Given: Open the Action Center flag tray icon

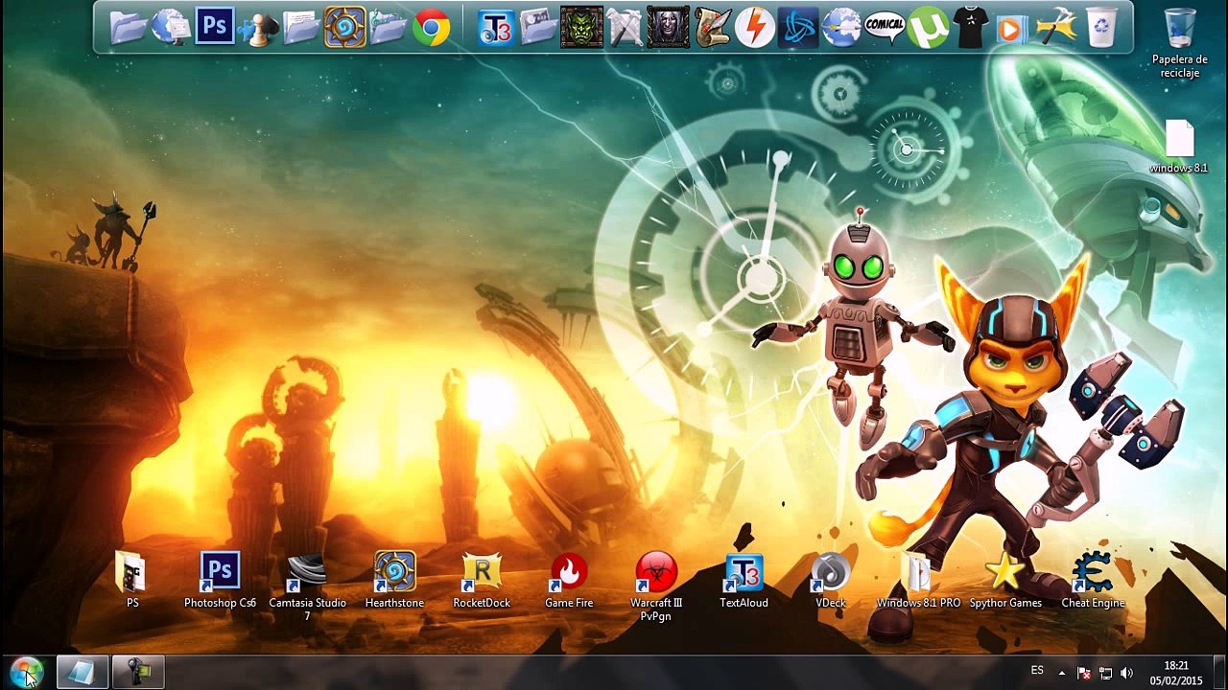Looking at the screenshot, I should pos(1084,673).
